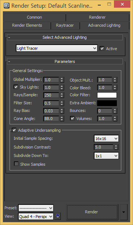Click the Subdivision Contrast spinner arrows

click(x=116, y=147)
